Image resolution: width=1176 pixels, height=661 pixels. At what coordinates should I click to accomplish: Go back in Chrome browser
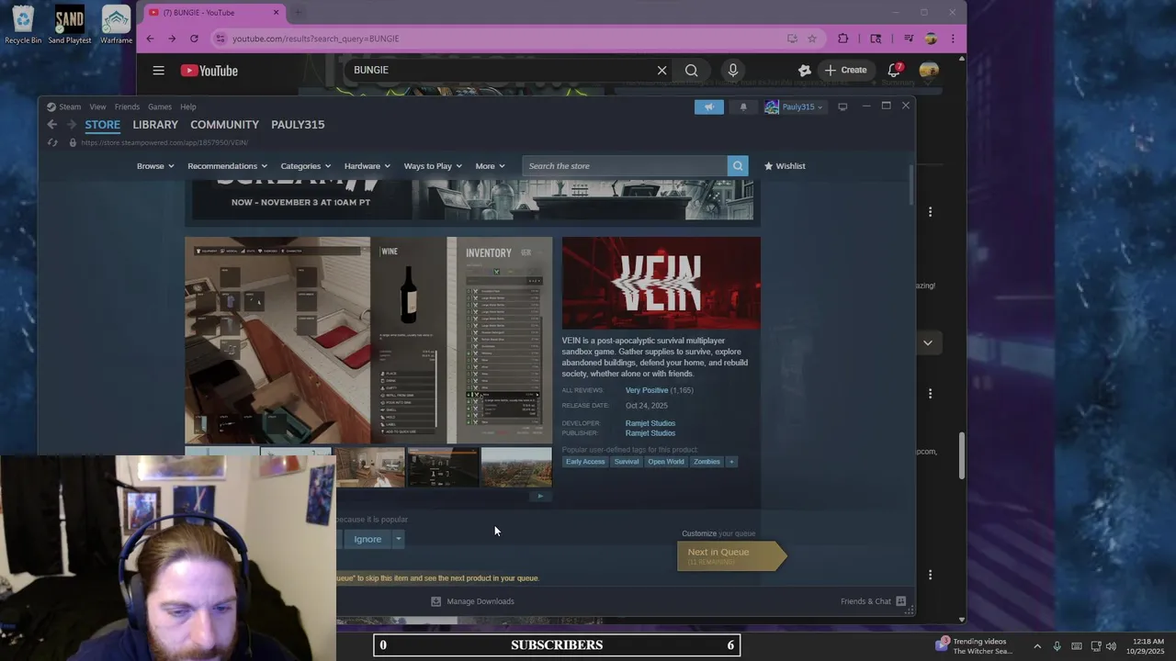[150, 39]
